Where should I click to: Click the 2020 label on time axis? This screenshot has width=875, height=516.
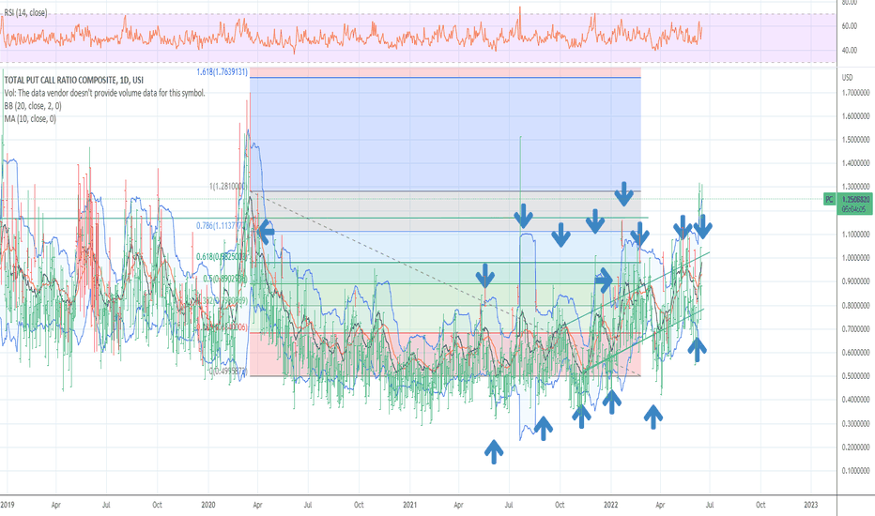208,505
